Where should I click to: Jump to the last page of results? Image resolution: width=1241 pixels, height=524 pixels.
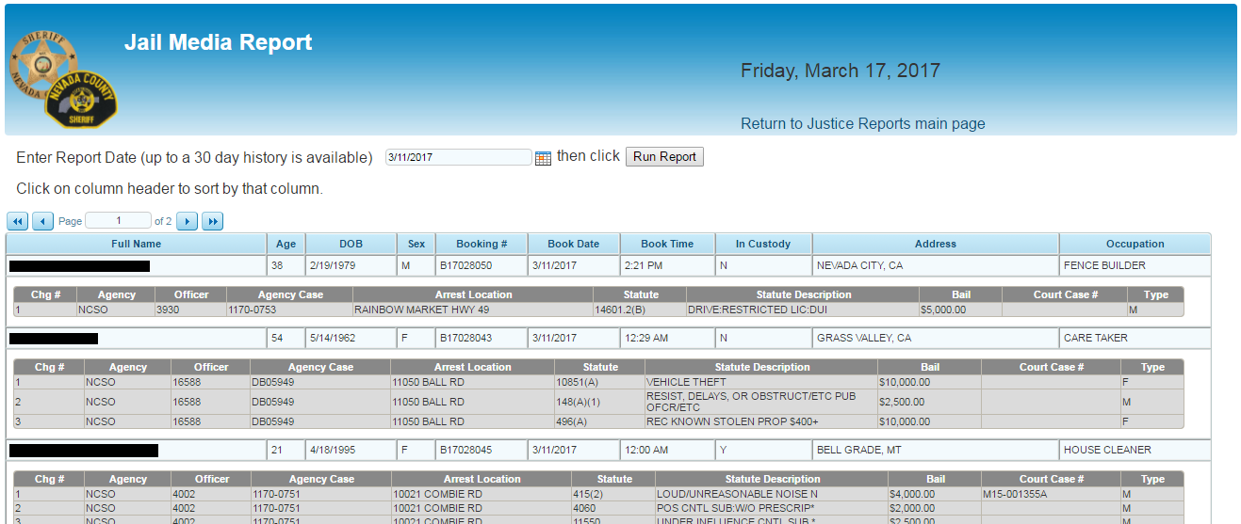[212, 221]
